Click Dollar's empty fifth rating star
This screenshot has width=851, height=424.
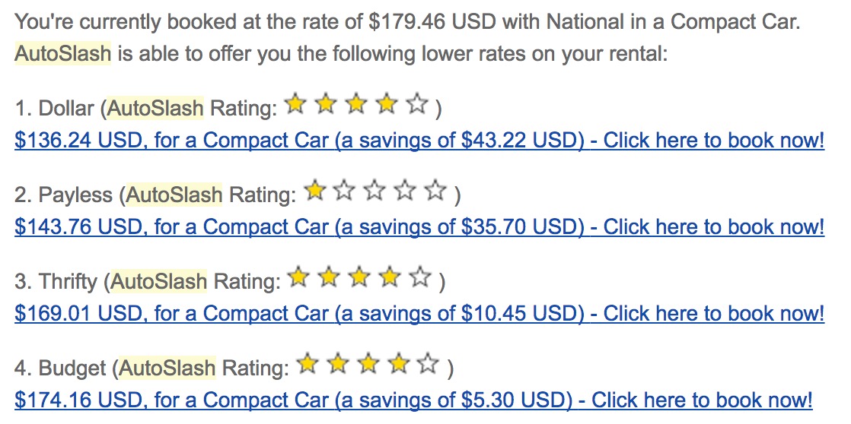417,105
